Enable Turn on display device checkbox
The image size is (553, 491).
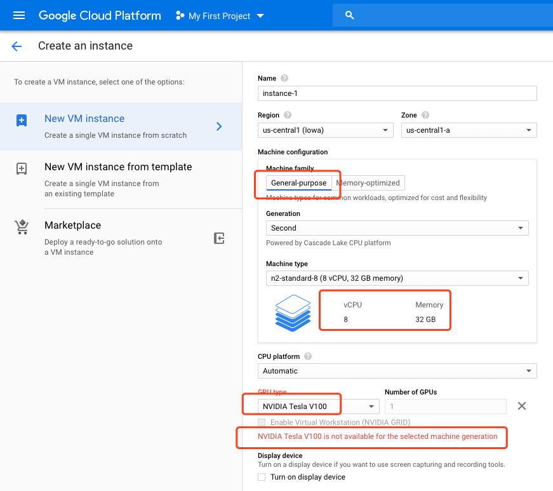262,477
